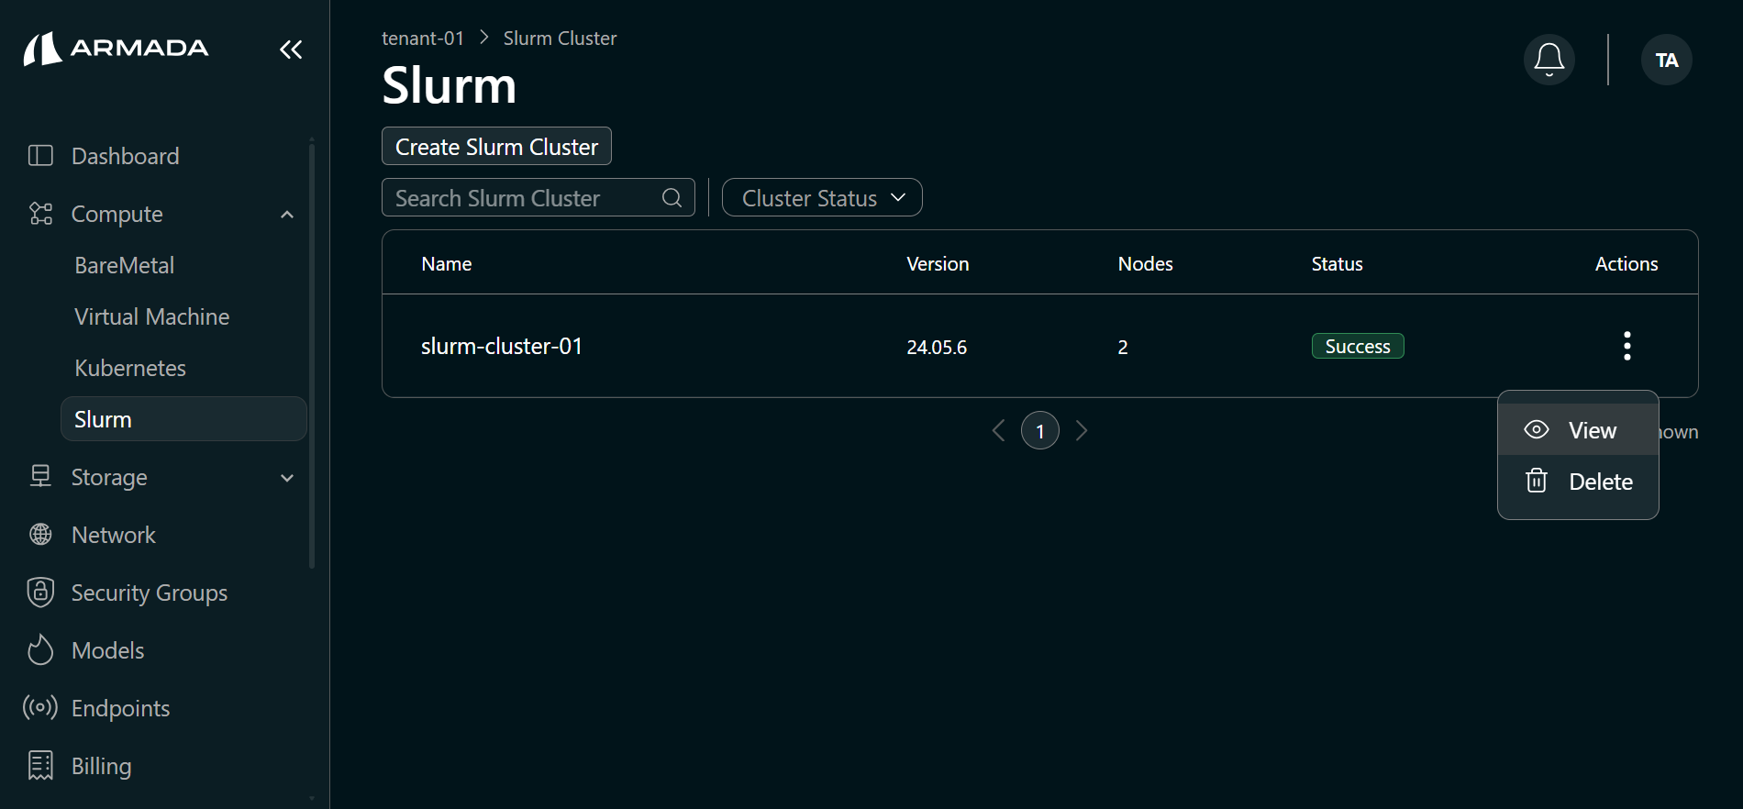Click the Actions column header
Image resolution: width=1743 pixels, height=809 pixels.
point(1626,263)
